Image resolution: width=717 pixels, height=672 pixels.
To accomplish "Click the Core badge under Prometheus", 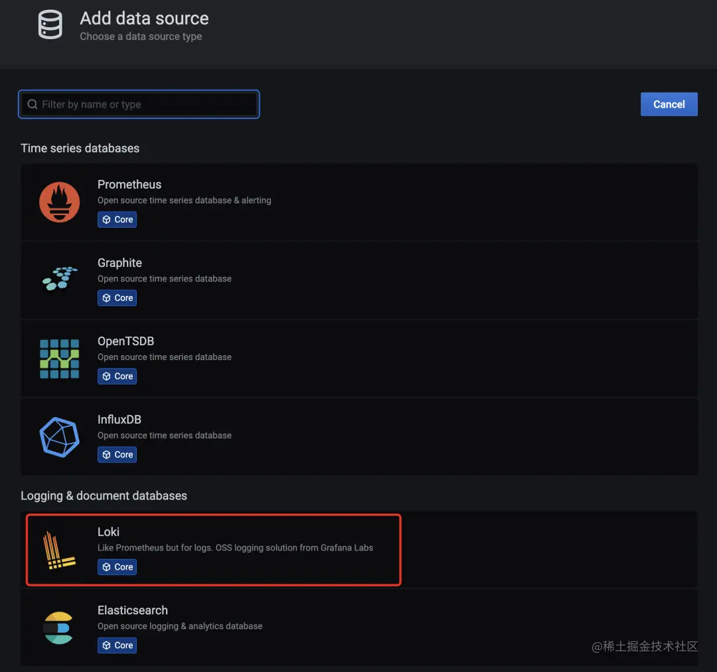I will (x=117, y=220).
